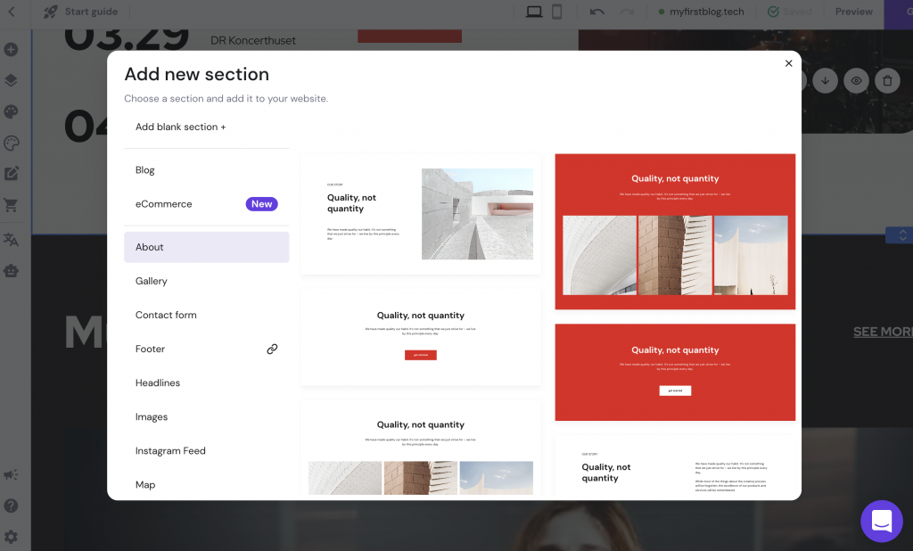Click the trash icon to delete section
Screen dimensions: 913x551
[x=886, y=81]
